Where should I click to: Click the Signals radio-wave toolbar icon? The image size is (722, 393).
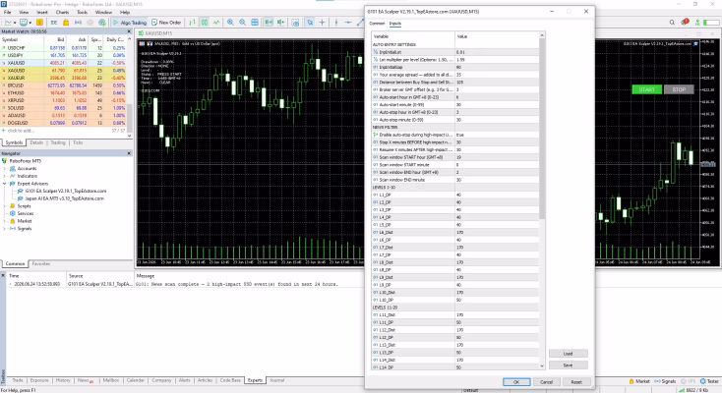(x=78, y=22)
